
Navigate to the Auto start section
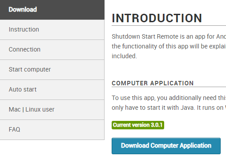click(52, 90)
